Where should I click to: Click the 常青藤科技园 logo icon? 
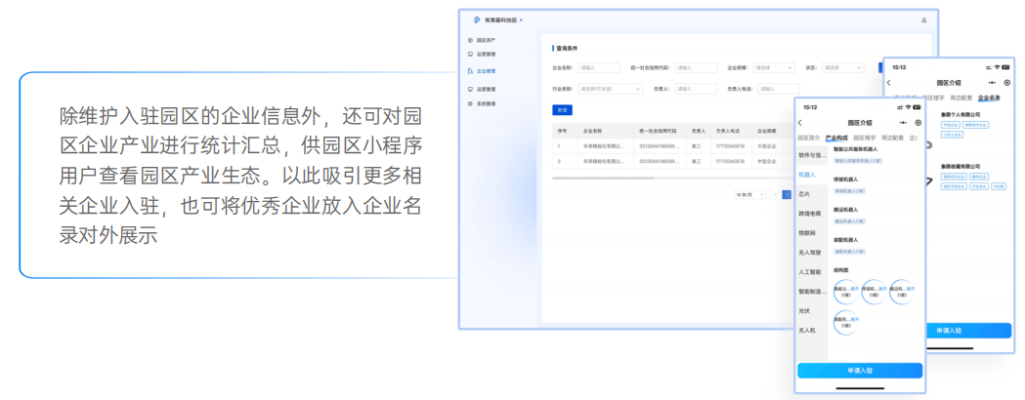[477, 20]
